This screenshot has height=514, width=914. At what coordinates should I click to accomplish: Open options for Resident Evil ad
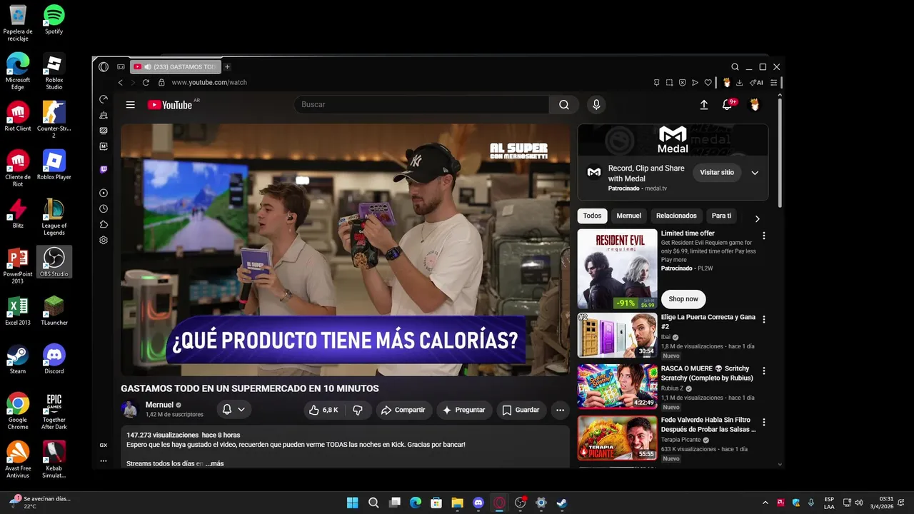point(764,236)
